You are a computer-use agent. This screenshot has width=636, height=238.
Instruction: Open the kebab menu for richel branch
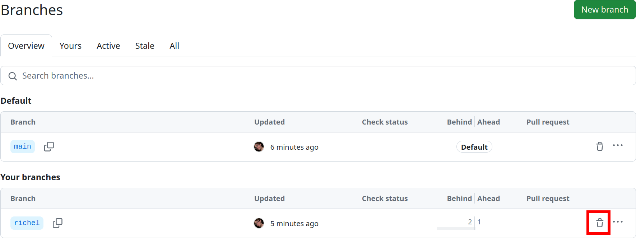click(x=618, y=221)
